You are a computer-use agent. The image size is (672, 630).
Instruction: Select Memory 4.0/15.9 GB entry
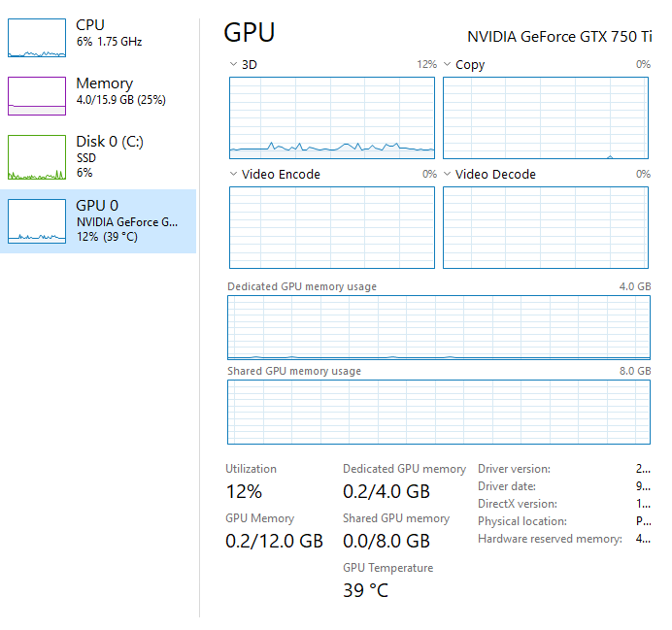click(x=120, y=91)
